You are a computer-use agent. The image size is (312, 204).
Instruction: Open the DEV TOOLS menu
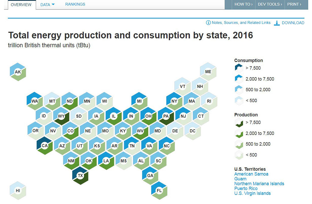click(269, 4)
